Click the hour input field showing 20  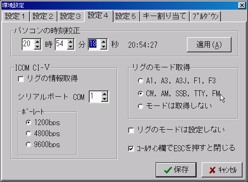point(28,44)
